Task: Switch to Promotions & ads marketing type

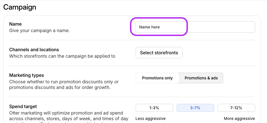Action: pos(201,78)
